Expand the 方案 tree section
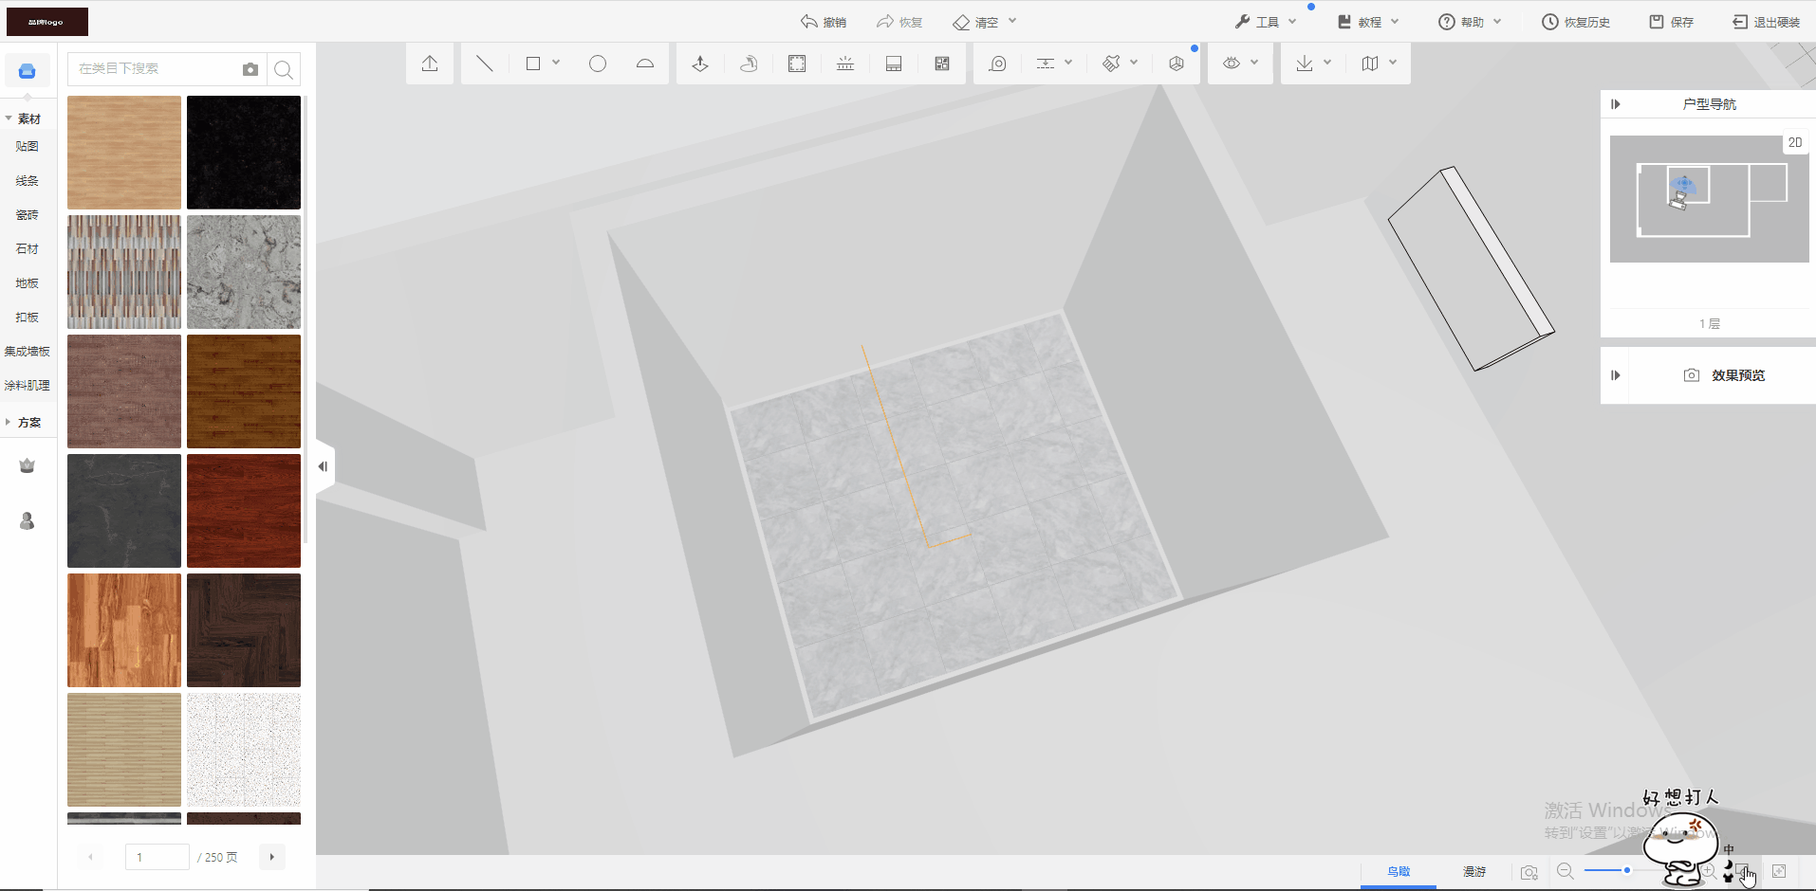Image resolution: width=1816 pixels, height=891 pixels. [9, 423]
